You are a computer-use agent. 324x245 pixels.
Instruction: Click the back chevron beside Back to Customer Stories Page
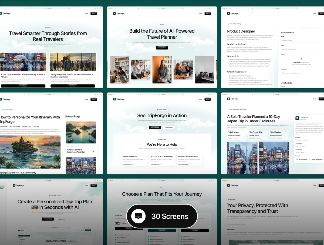click(228, 109)
